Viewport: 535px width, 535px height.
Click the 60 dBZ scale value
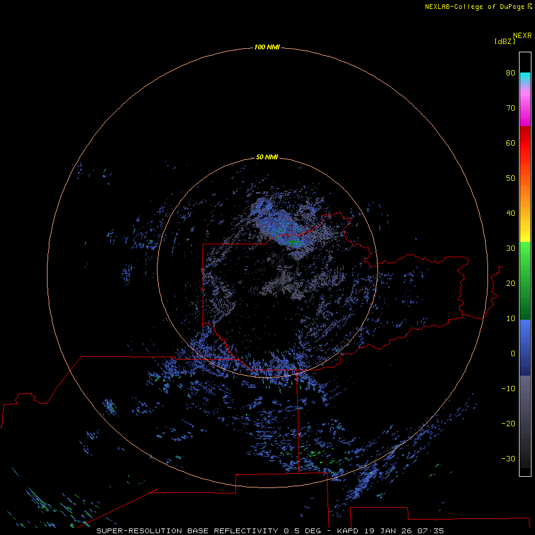coord(511,143)
